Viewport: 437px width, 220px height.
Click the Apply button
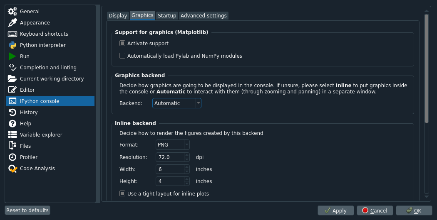pos(336,210)
